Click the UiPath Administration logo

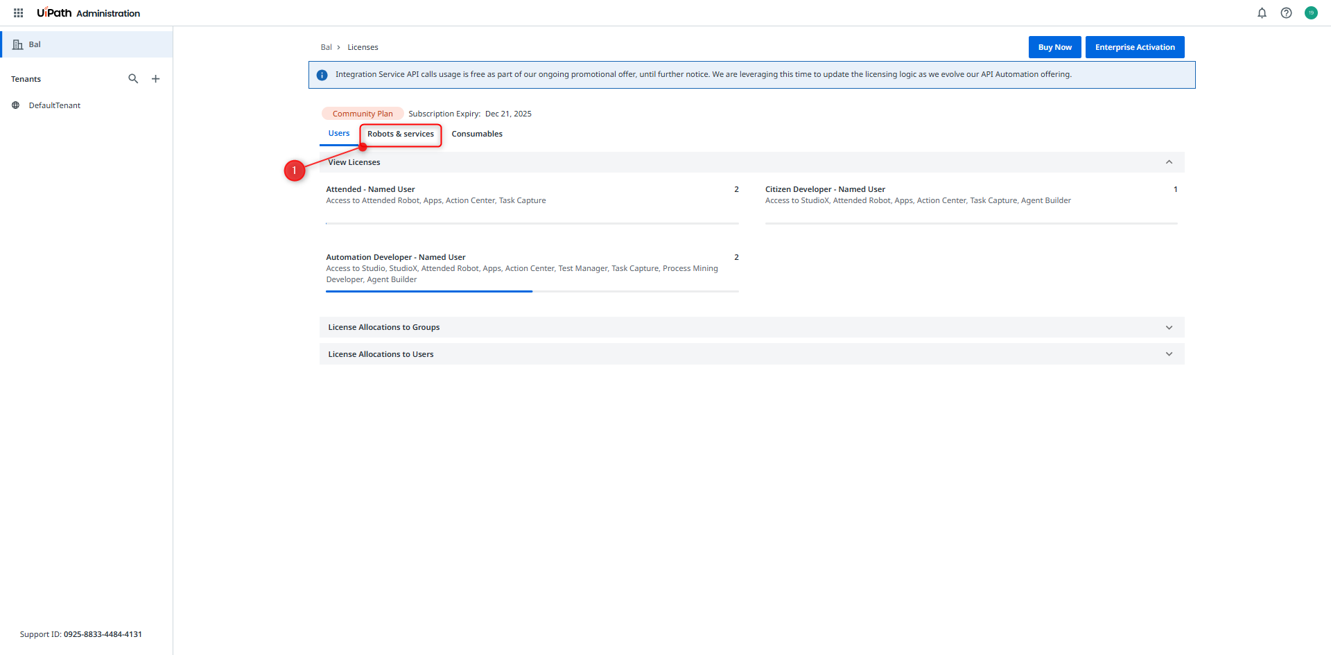(89, 13)
